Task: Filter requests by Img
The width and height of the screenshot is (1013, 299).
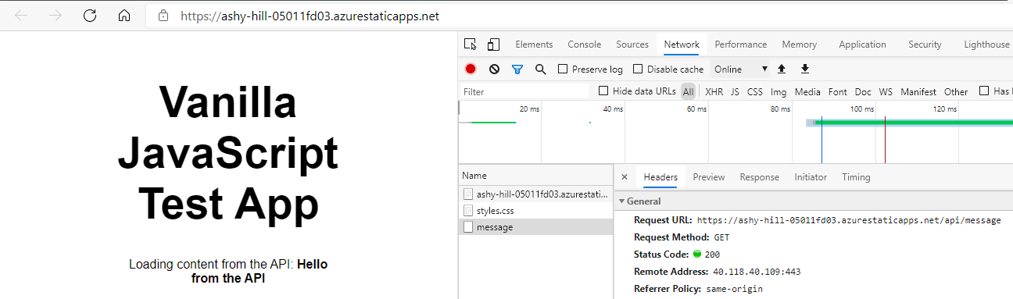Action: pos(779,91)
